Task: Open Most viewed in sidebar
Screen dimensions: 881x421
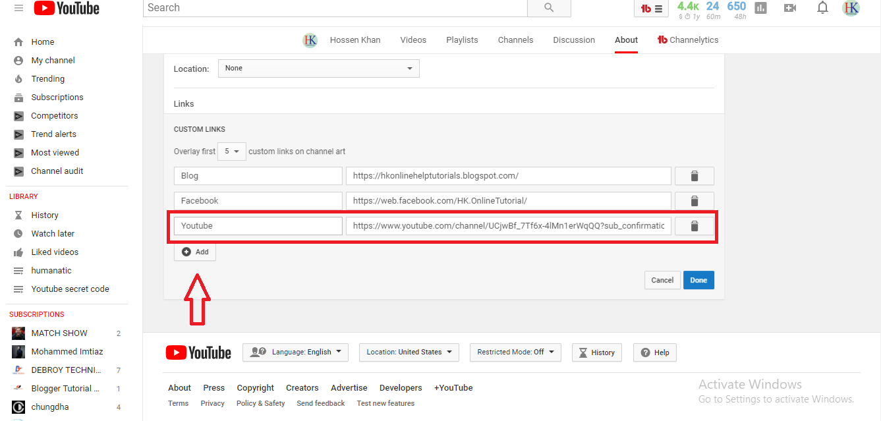Action: coord(55,152)
